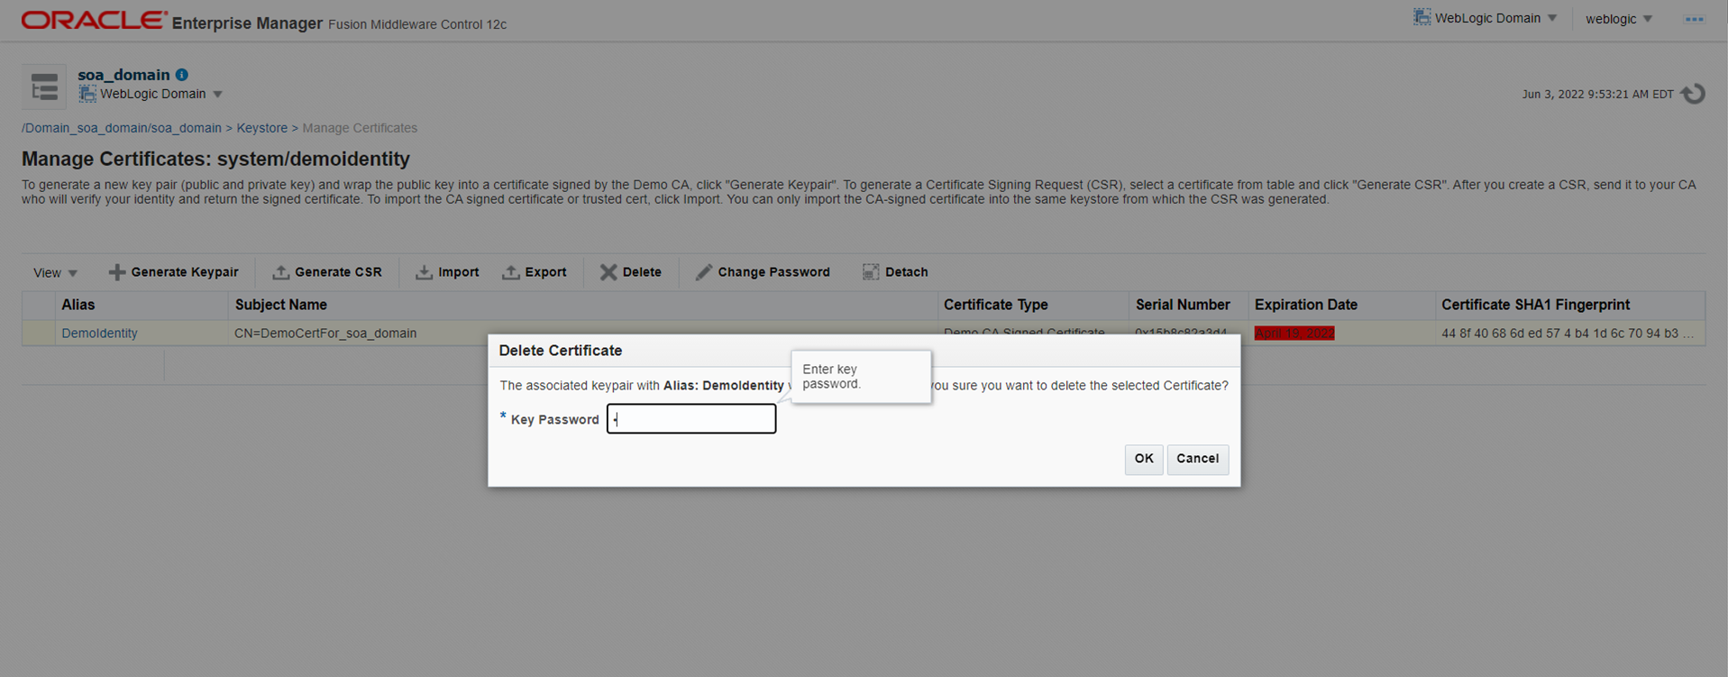The height and width of the screenshot is (677, 1728).
Task: Open the WebLogic Domain menu at top right
Action: [1486, 18]
